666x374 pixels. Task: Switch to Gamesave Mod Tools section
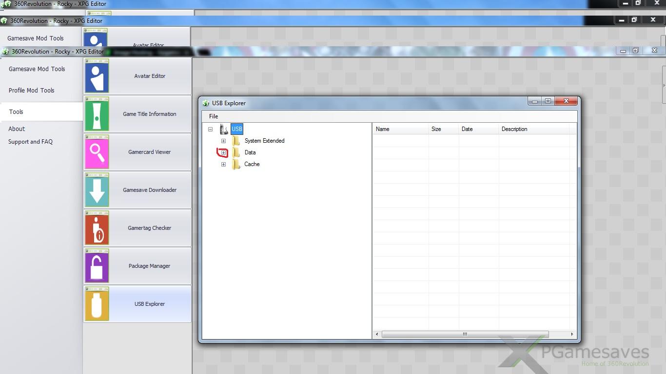(x=37, y=69)
